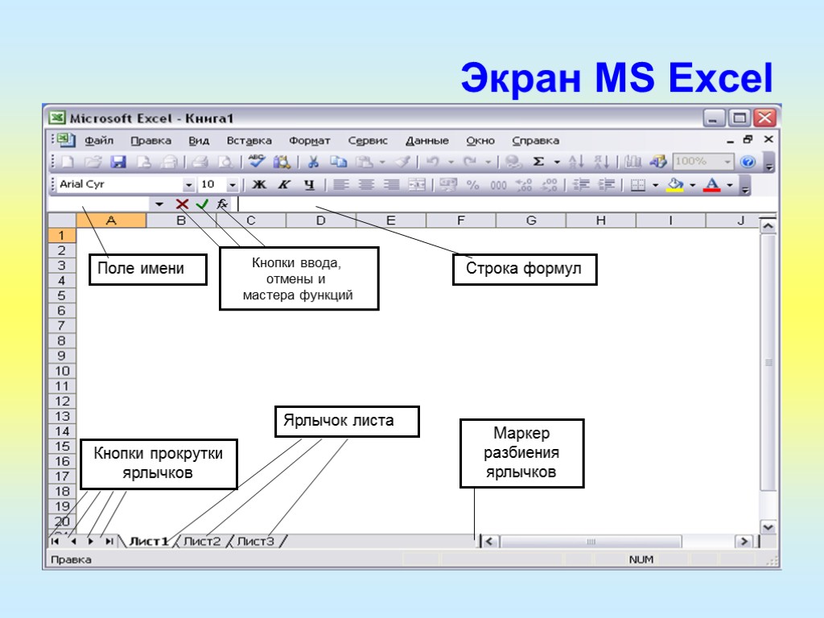The image size is (824, 618).
Task: Toggle right text alignment
Action: point(392,185)
